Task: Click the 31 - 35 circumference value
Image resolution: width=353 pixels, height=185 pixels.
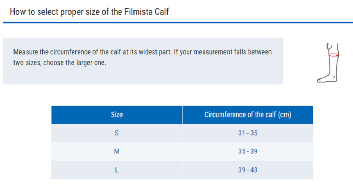Action: 248,133
